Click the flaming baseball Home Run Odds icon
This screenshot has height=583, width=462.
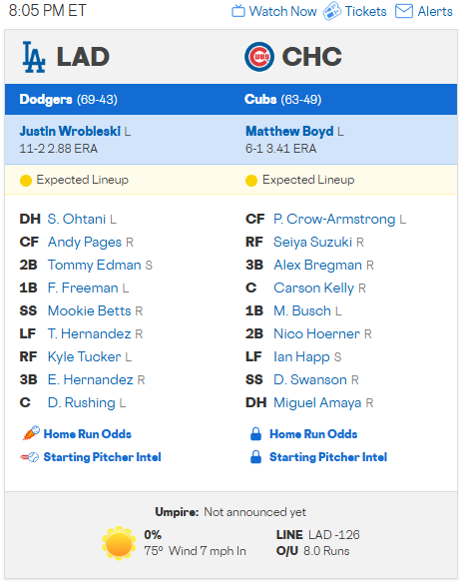[31, 433]
